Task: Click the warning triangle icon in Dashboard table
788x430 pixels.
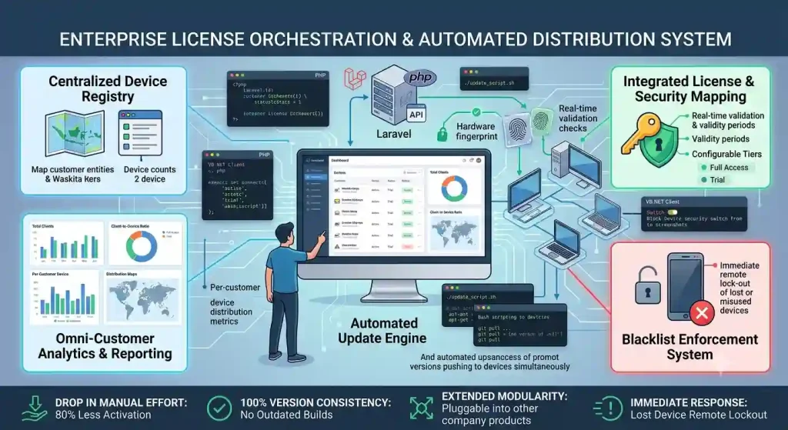Action: pyautogui.click(x=337, y=246)
